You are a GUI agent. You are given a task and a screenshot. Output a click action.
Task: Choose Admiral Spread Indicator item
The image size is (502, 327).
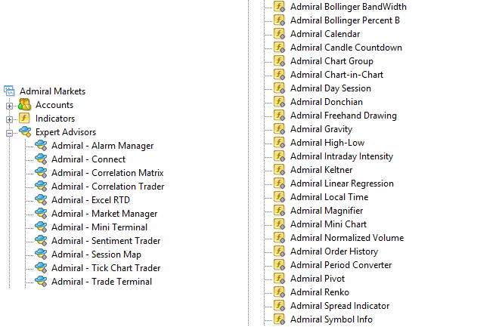coord(340,306)
